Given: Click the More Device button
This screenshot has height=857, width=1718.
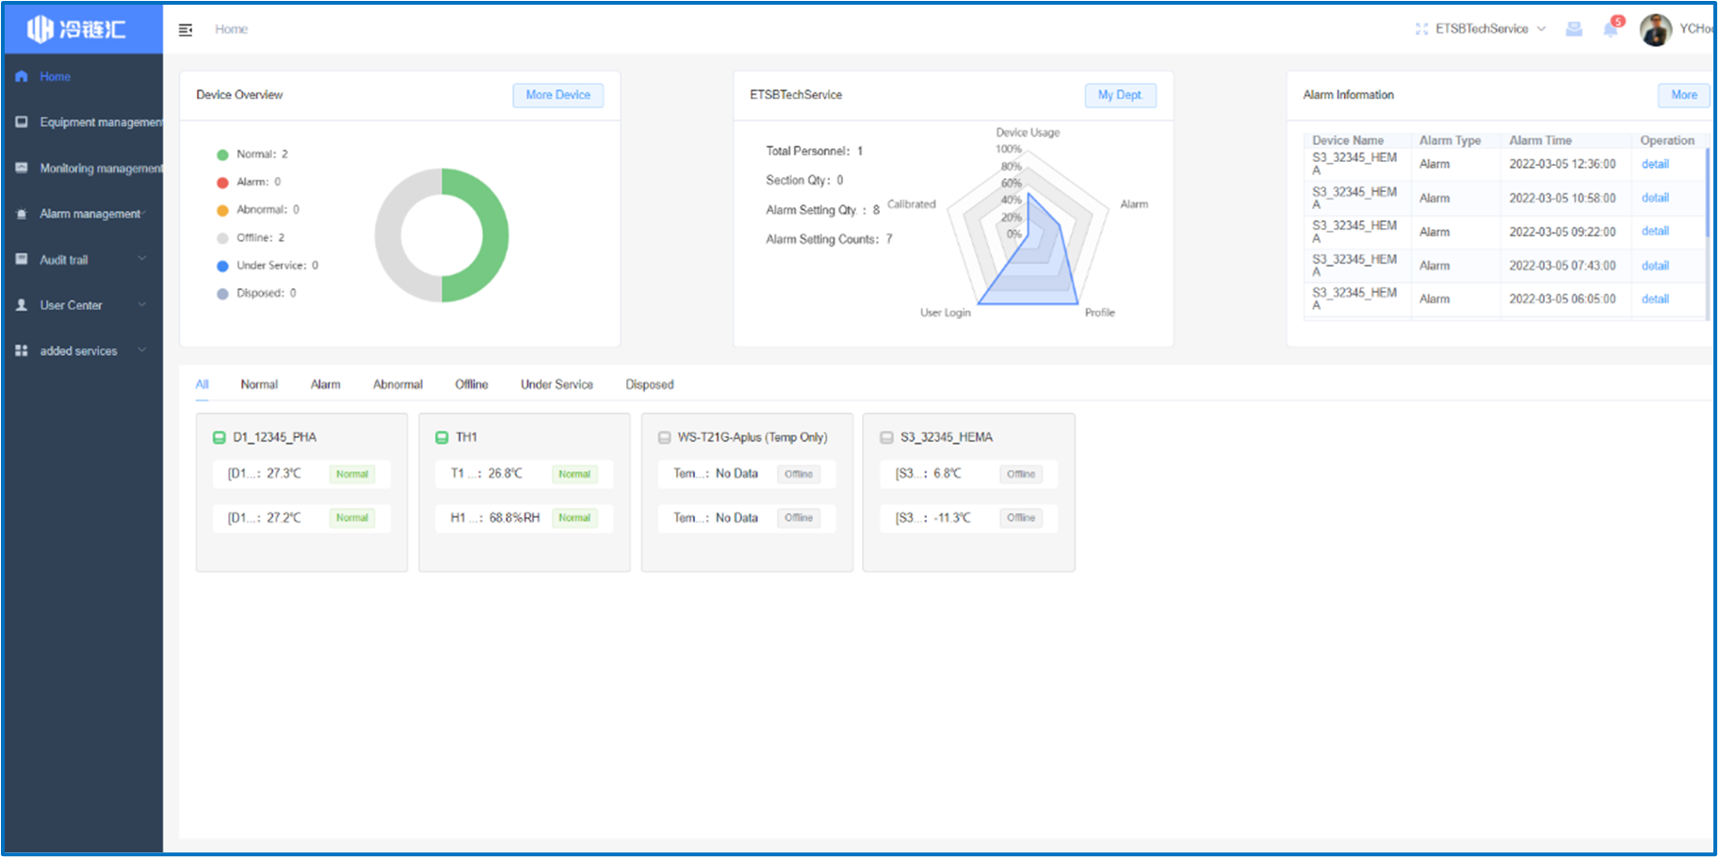Looking at the screenshot, I should [558, 95].
